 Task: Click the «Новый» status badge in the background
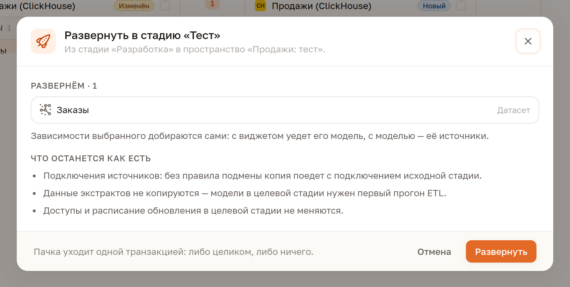tap(434, 6)
